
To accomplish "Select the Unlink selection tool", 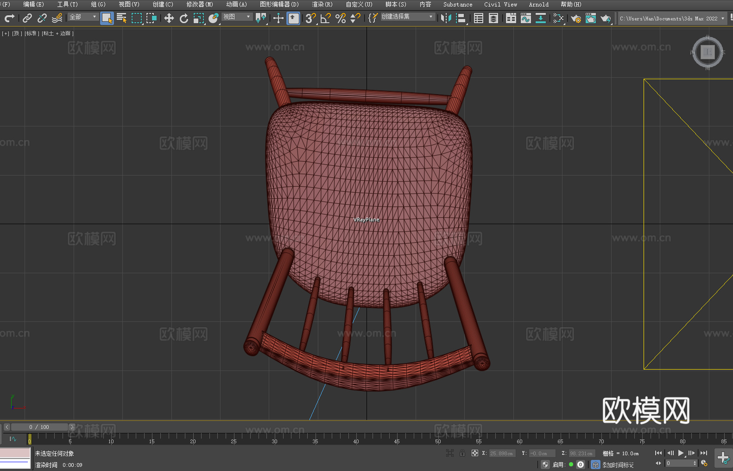I will (42, 18).
